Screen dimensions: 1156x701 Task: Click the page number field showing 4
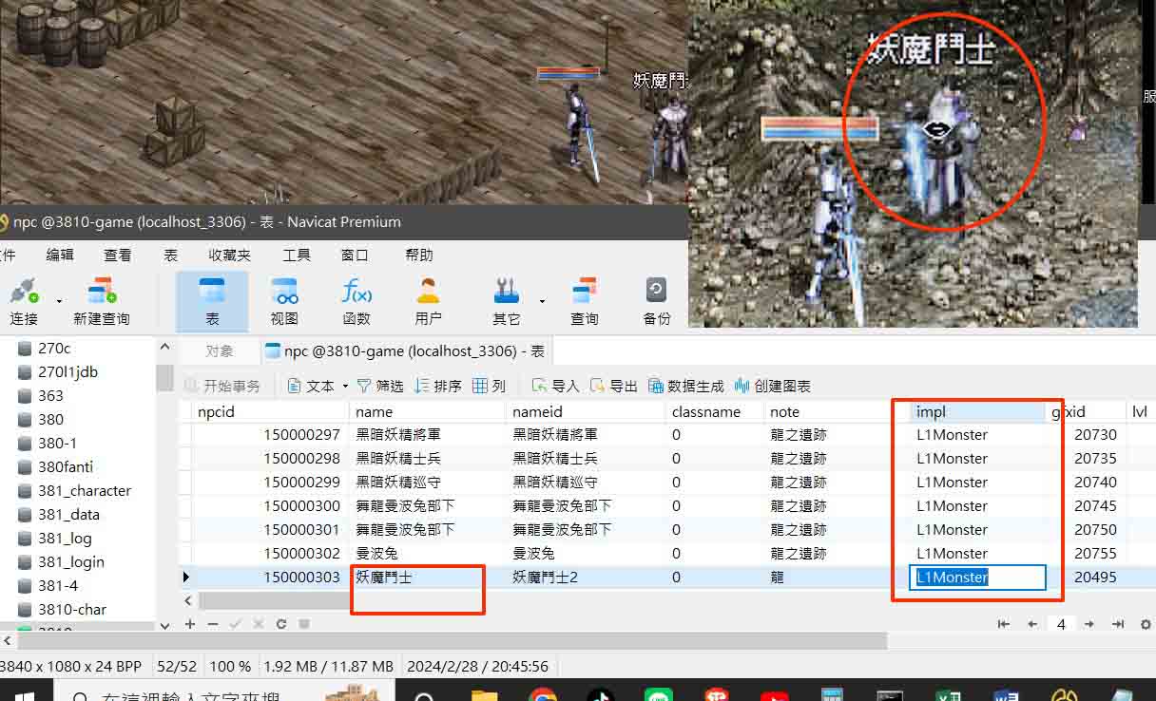1061,624
